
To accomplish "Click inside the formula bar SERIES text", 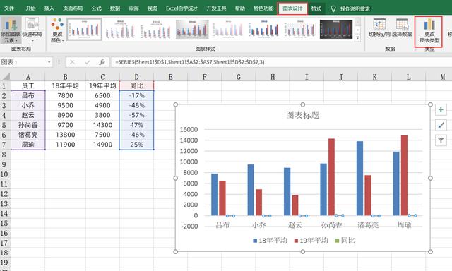I will click(x=190, y=62).
